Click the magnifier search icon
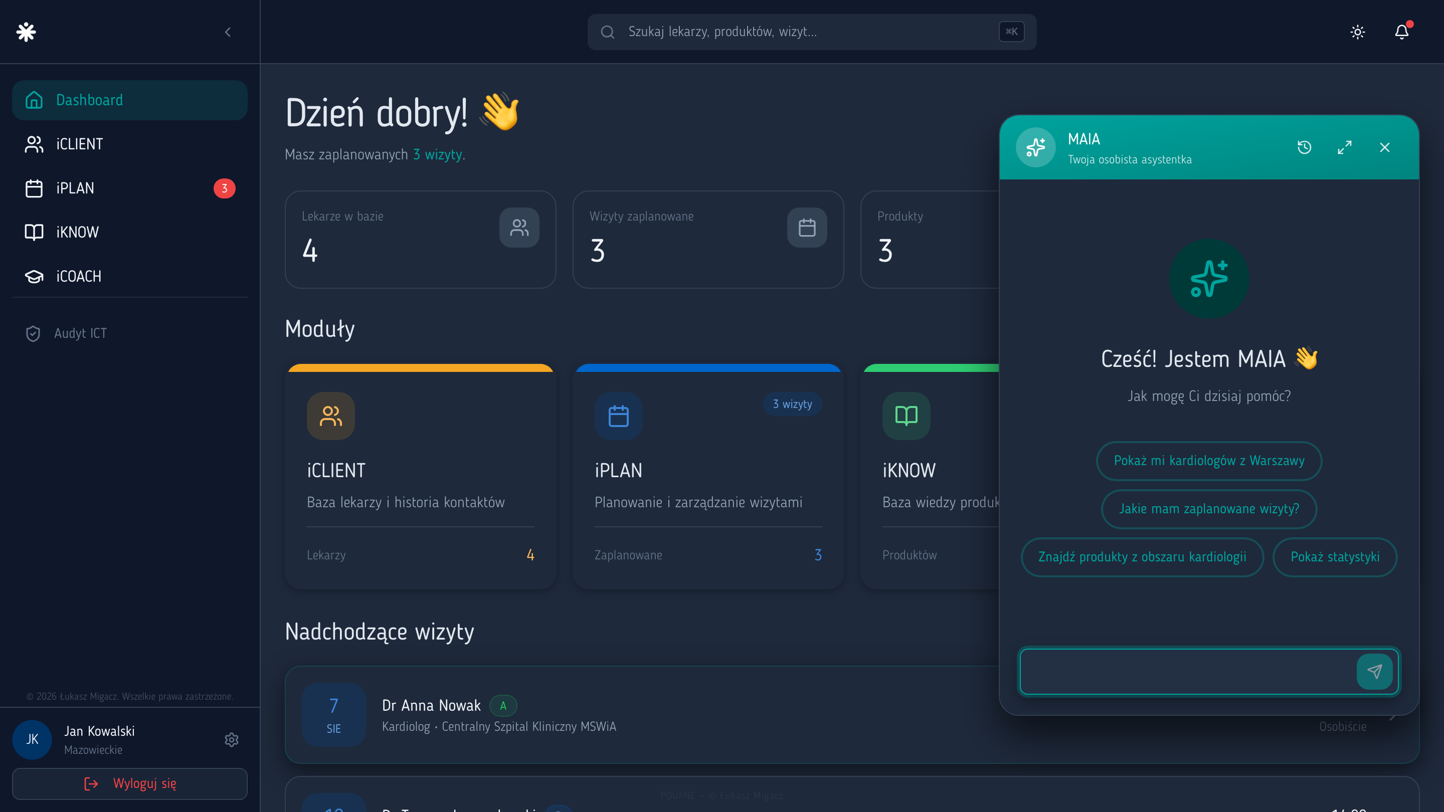The image size is (1444, 812). coord(608,32)
